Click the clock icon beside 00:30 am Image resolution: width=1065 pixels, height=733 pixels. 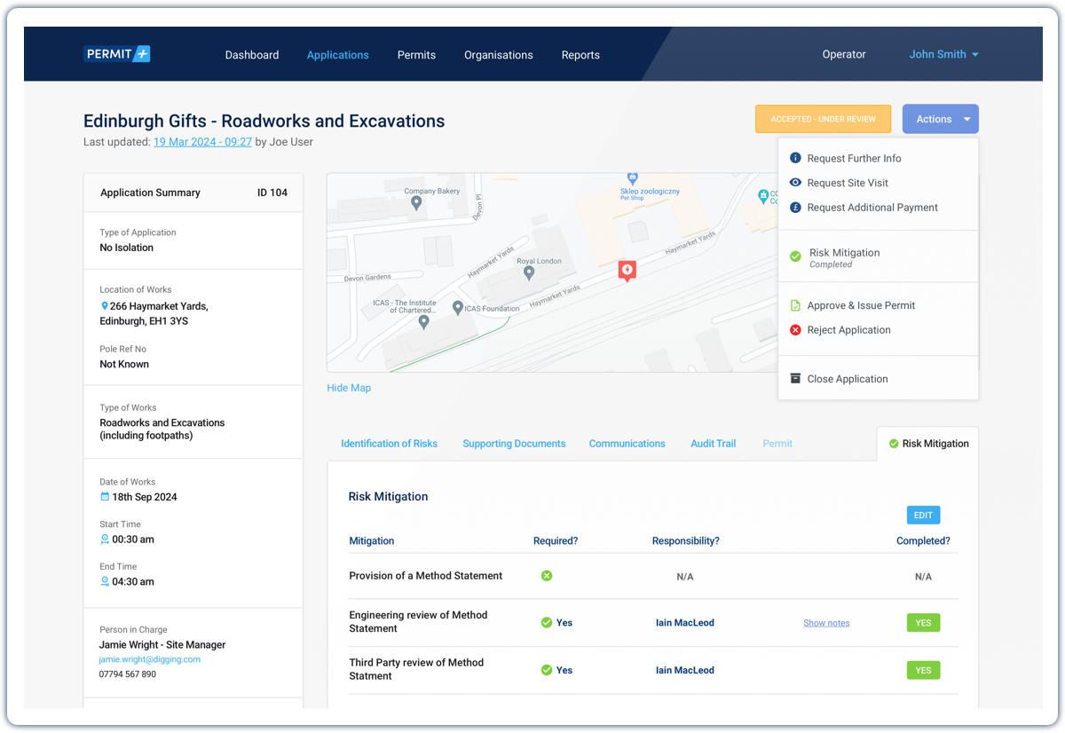coord(105,540)
